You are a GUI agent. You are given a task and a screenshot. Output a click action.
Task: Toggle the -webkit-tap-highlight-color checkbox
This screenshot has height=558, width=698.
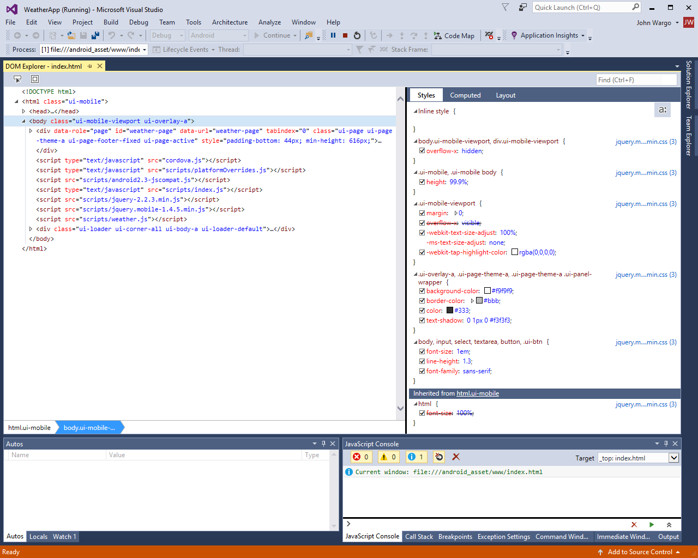point(422,252)
